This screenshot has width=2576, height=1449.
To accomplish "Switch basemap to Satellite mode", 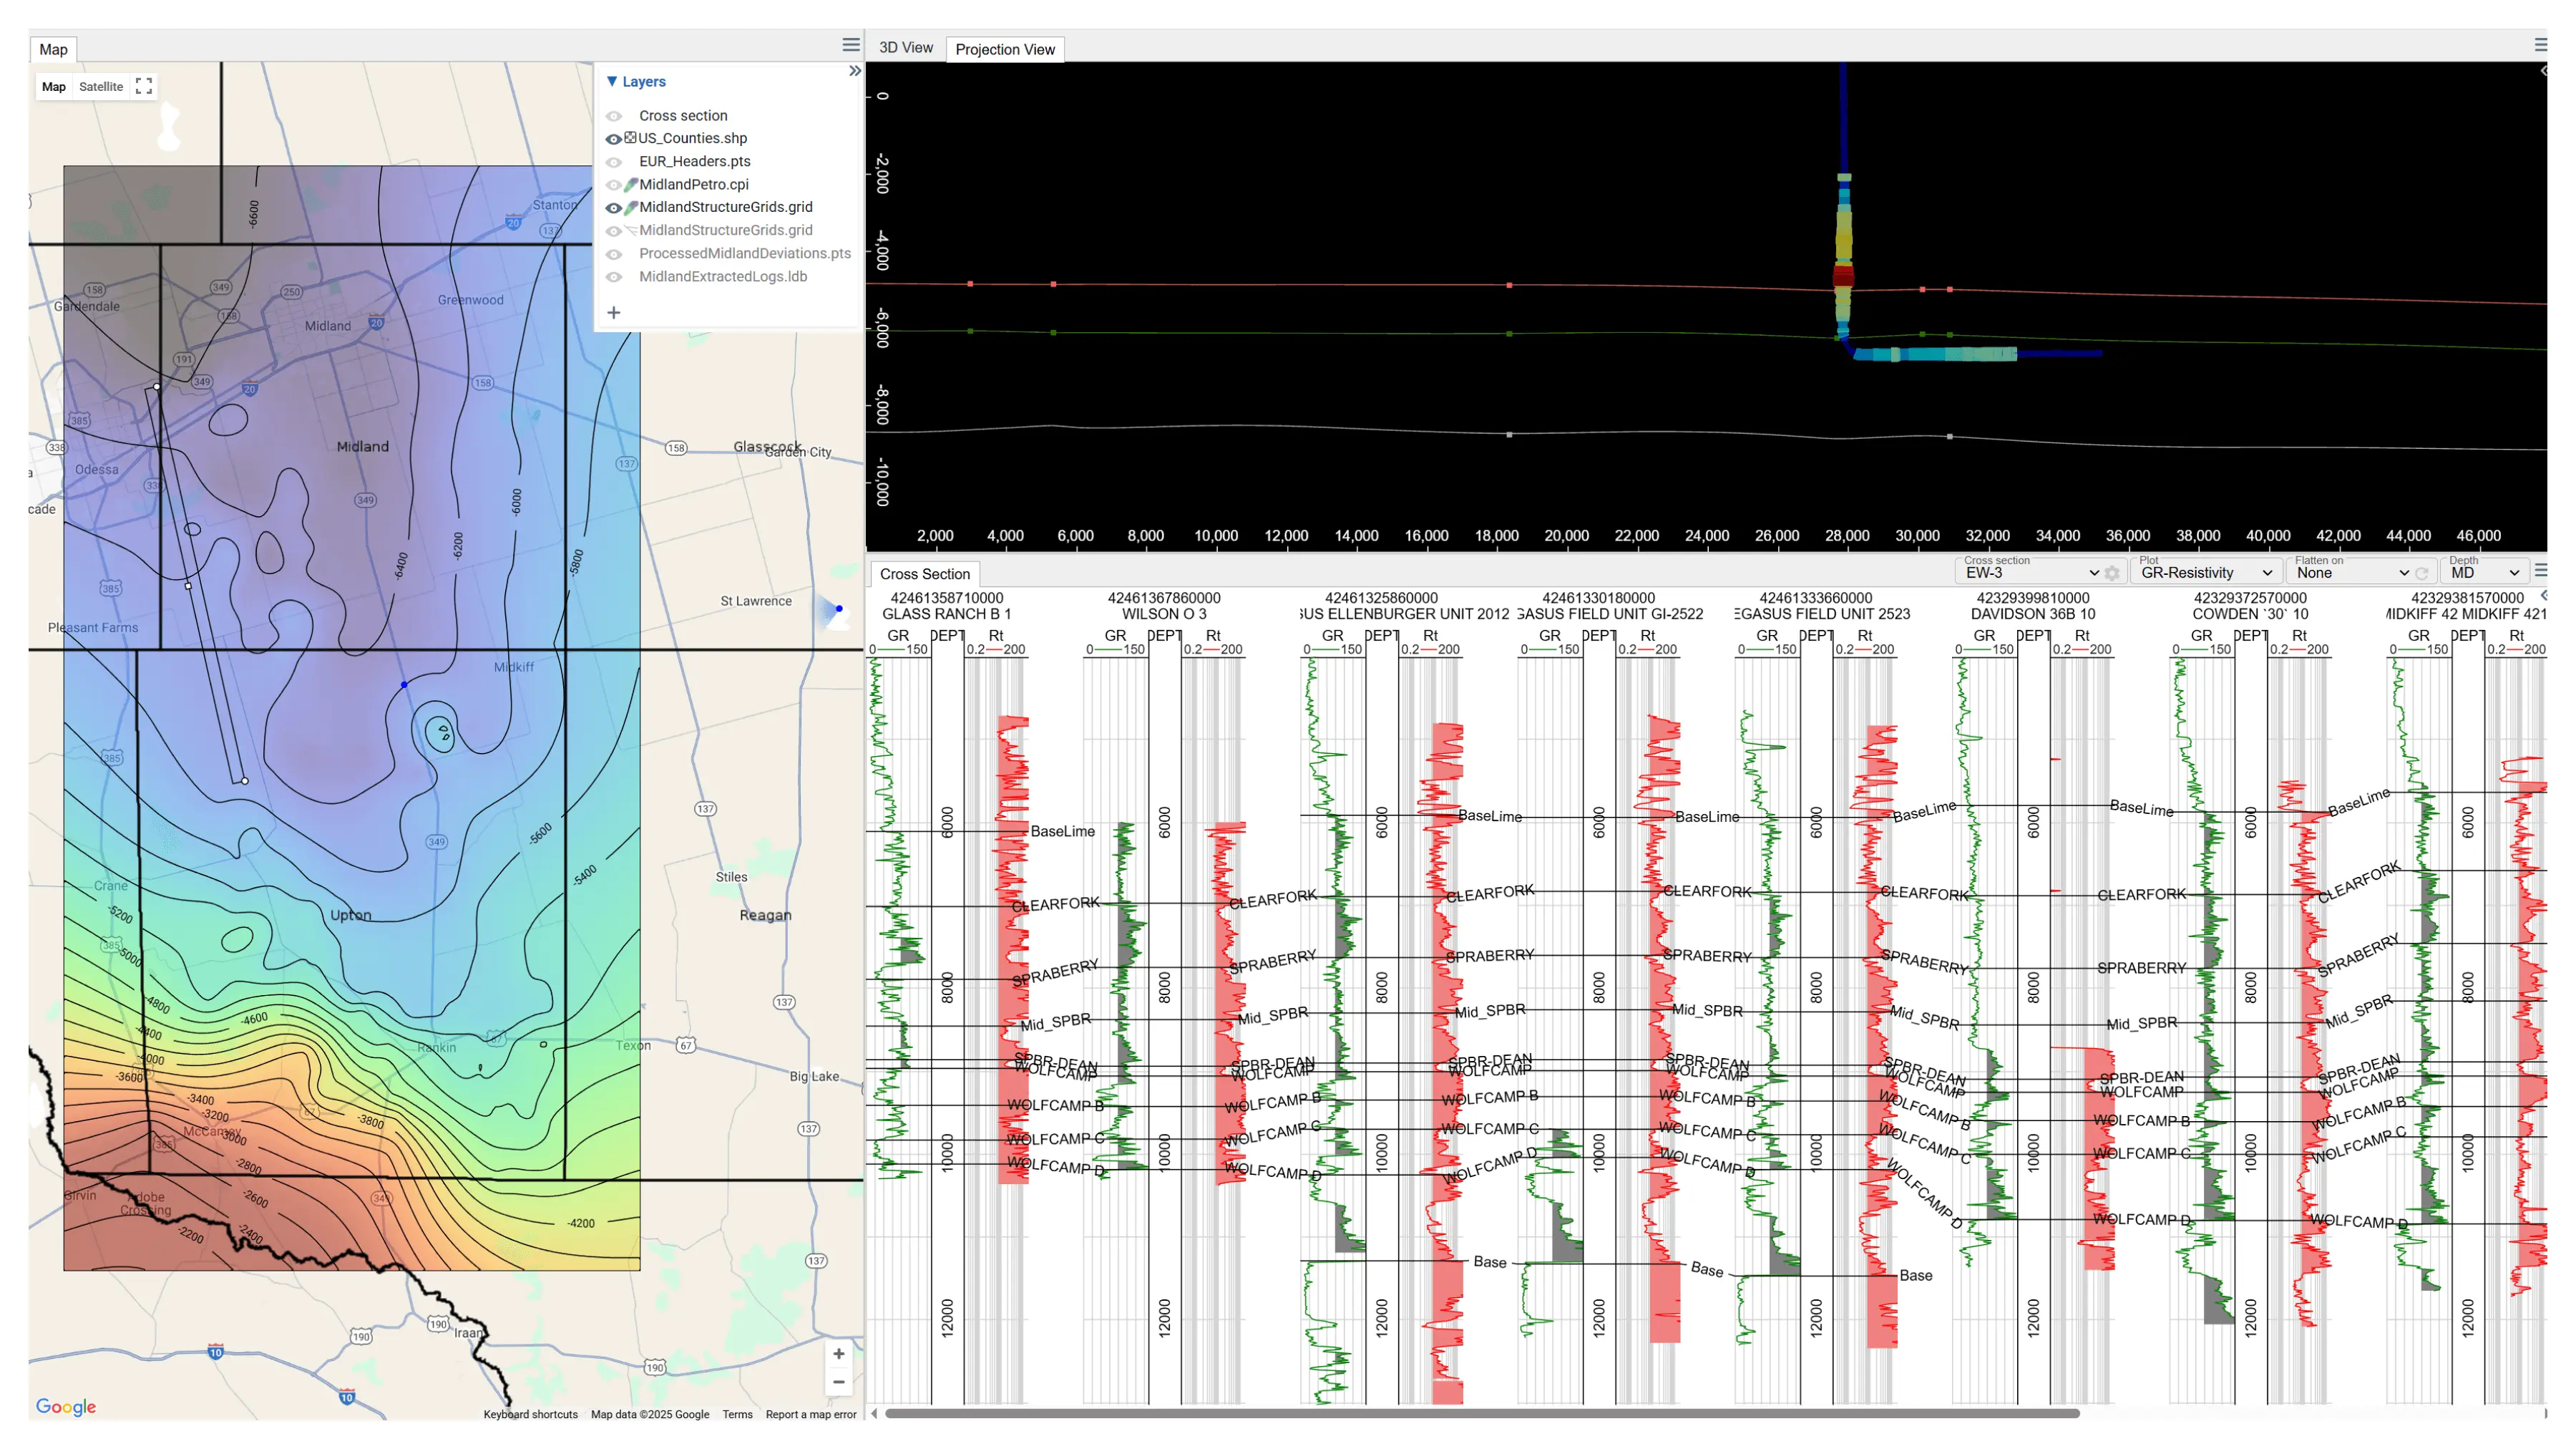I will click(101, 86).
